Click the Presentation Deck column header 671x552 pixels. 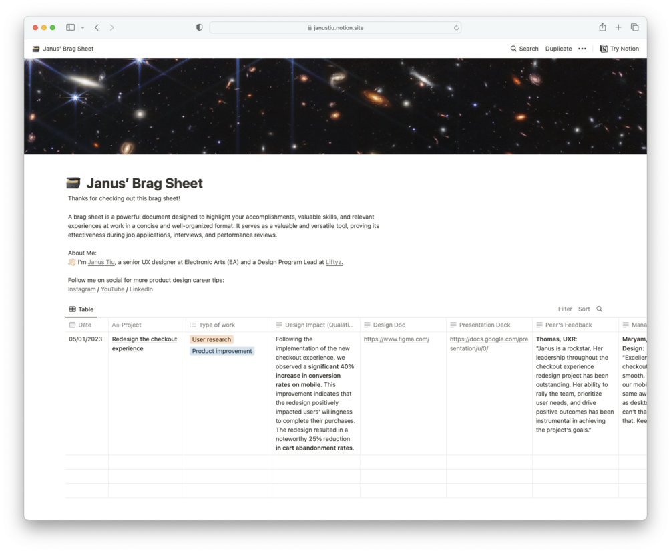[x=489, y=325]
